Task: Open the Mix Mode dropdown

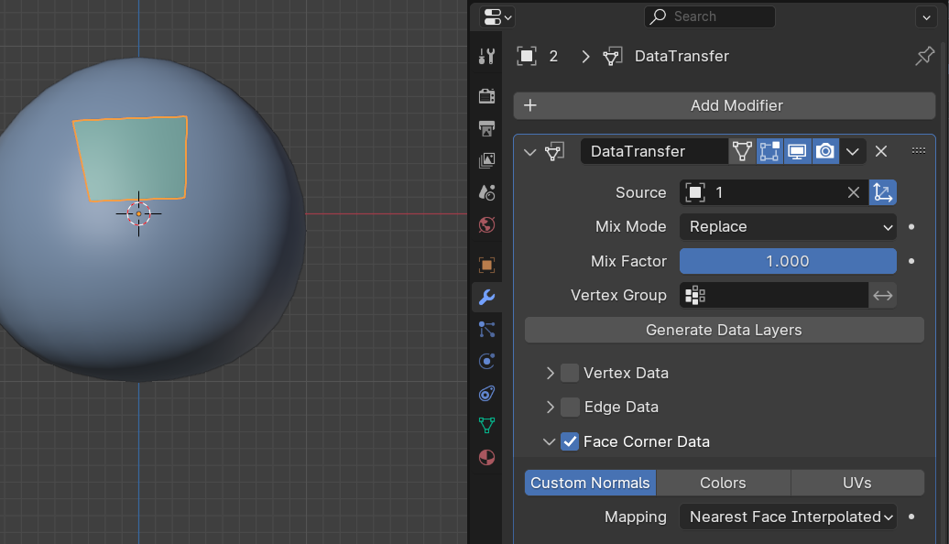Action: pos(788,227)
